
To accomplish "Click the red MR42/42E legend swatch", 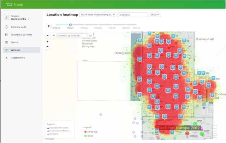I will pos(85,131).
